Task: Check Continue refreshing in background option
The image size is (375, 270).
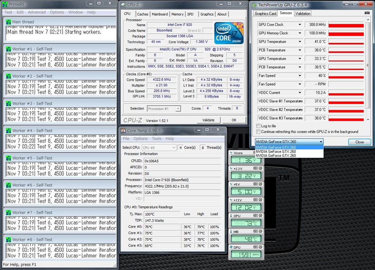Action: (259, 132)
